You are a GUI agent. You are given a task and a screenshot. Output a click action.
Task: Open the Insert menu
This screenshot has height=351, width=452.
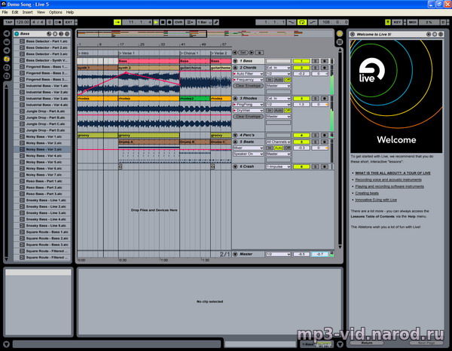point(27,12)
